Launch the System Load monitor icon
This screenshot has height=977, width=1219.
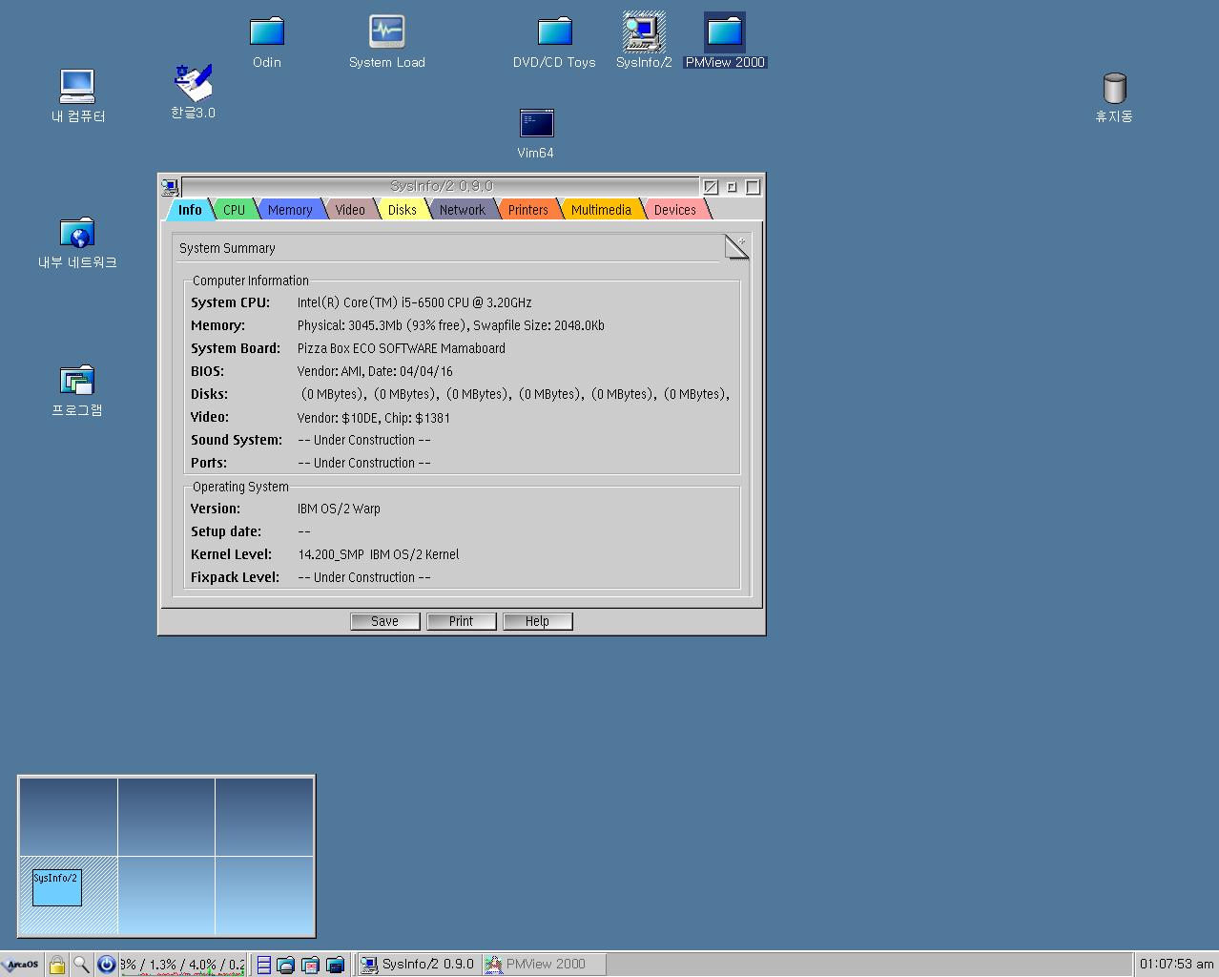[386, 31]
